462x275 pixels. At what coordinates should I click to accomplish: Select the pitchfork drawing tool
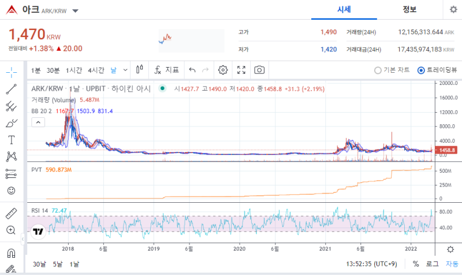[x=11, y=106]
